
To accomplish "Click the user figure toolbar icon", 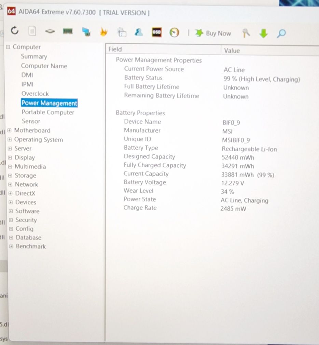I will pyautogui.click(x=139, y=32).
